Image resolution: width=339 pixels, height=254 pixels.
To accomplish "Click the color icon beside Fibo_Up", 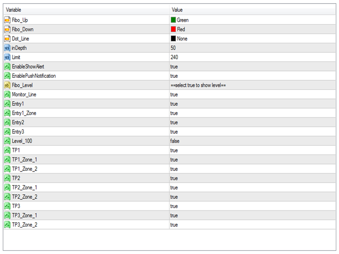I will (x=7, y=20).
